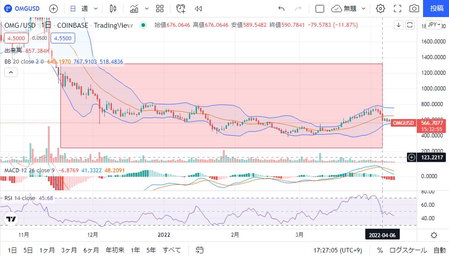The image size is (449, 256).
Task: Click the 4.5500 buy price button
Action: 61,38
